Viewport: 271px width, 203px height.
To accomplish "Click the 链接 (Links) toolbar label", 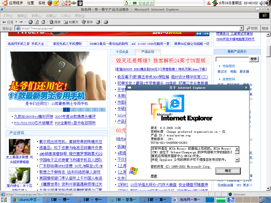I will (265, 28).
